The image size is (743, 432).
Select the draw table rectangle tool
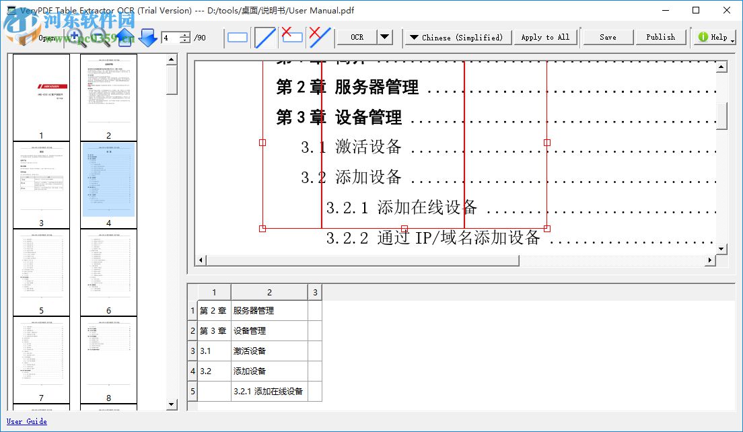[237, 37]
